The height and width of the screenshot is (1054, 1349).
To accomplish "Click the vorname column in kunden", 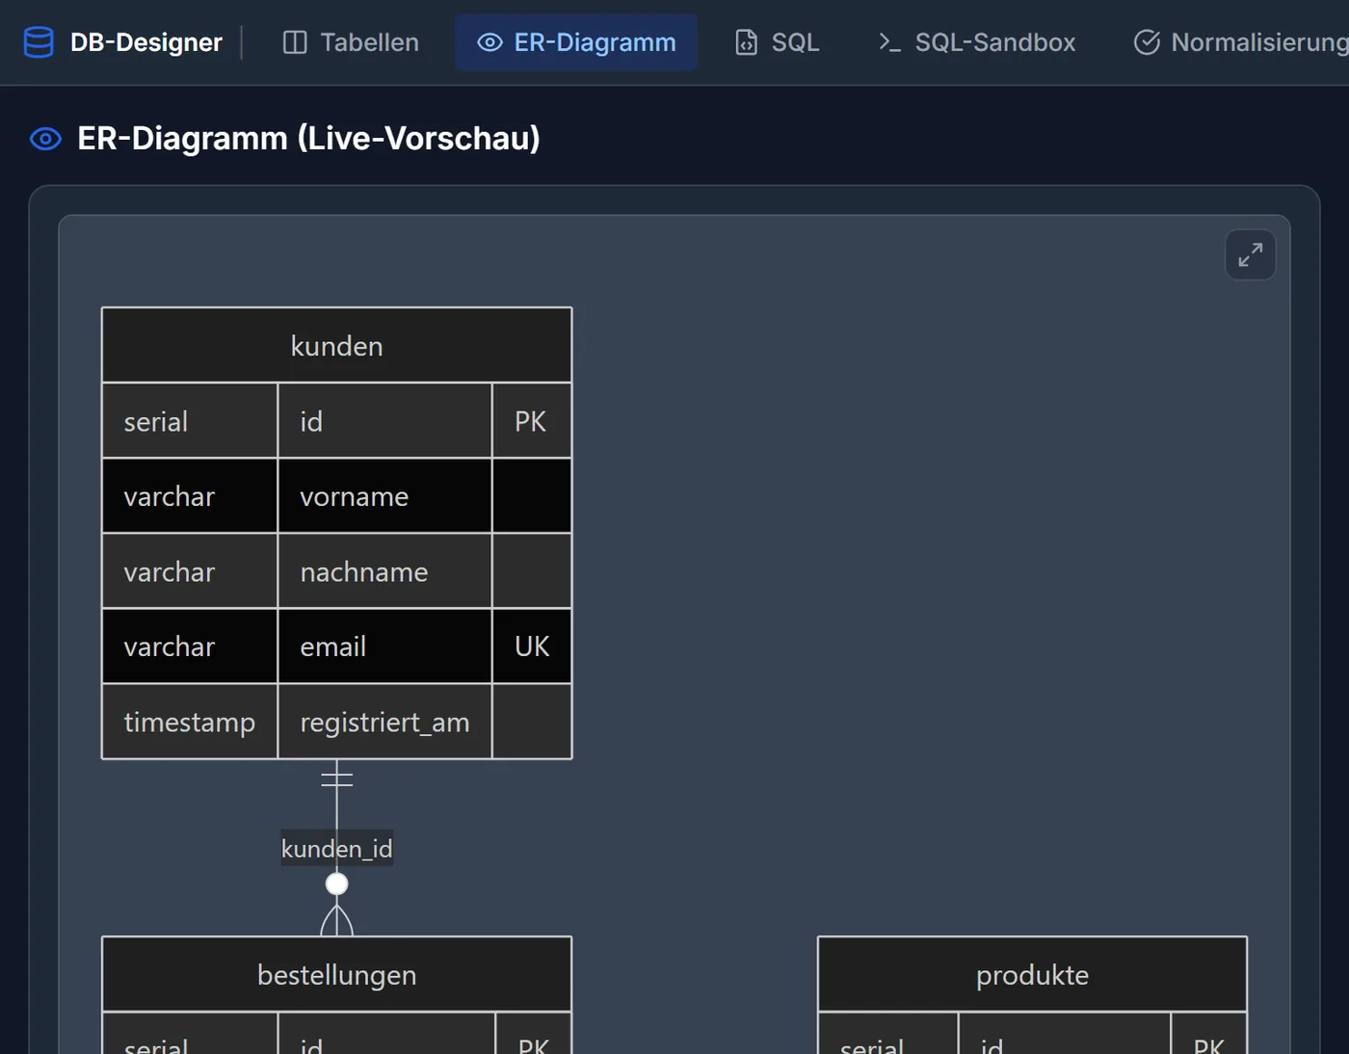I will (x=385, y=496).
